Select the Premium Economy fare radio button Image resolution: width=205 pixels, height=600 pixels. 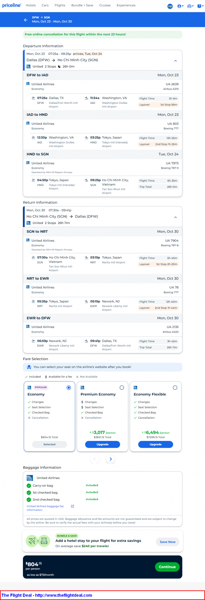point(122,387)
